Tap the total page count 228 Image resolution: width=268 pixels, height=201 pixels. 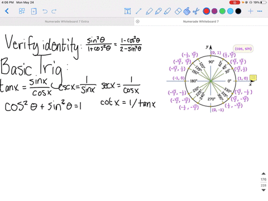(x=264, y=185)
